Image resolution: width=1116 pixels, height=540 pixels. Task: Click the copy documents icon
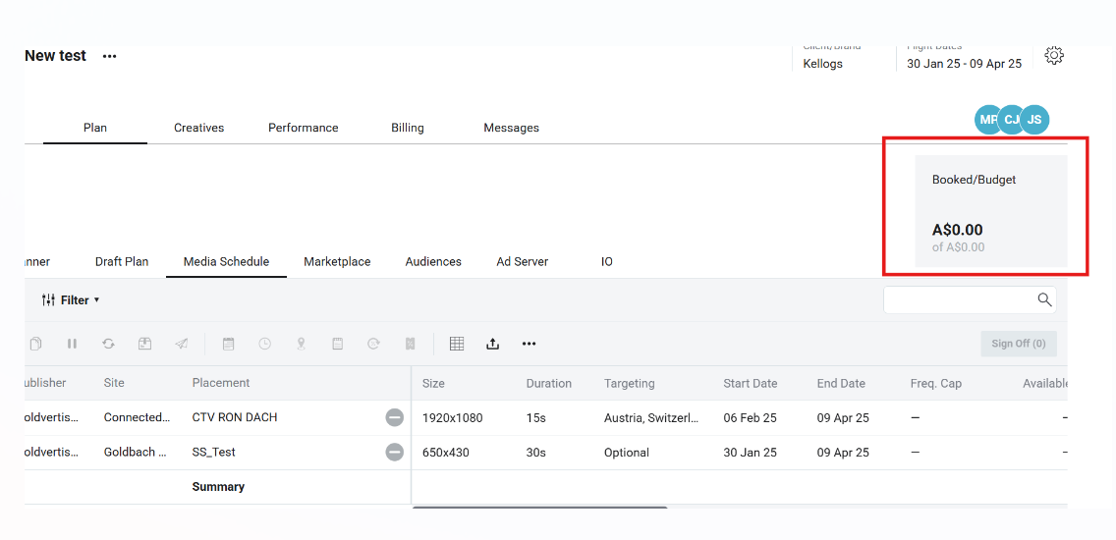(35, 344)
